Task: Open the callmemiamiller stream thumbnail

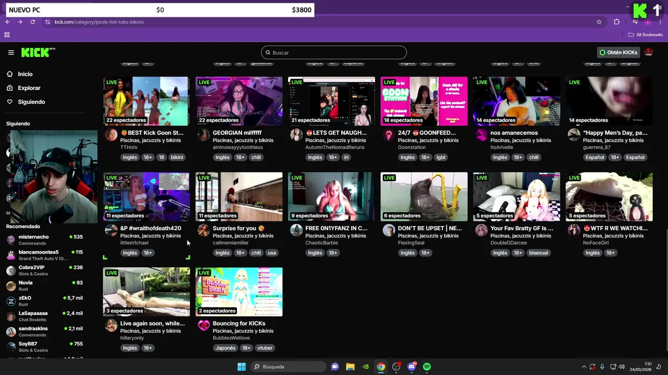Action: (x=239, y=197)
